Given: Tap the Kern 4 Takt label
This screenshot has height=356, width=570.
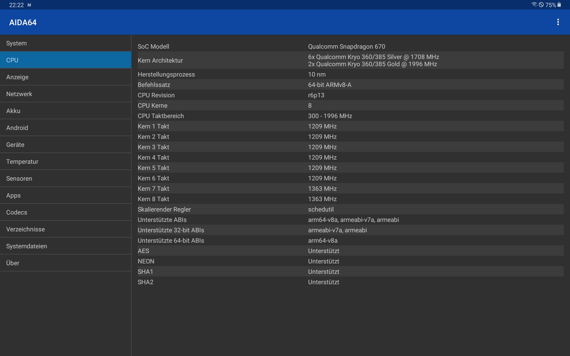Looking at the screenshot, I should (x=153, y=158).
